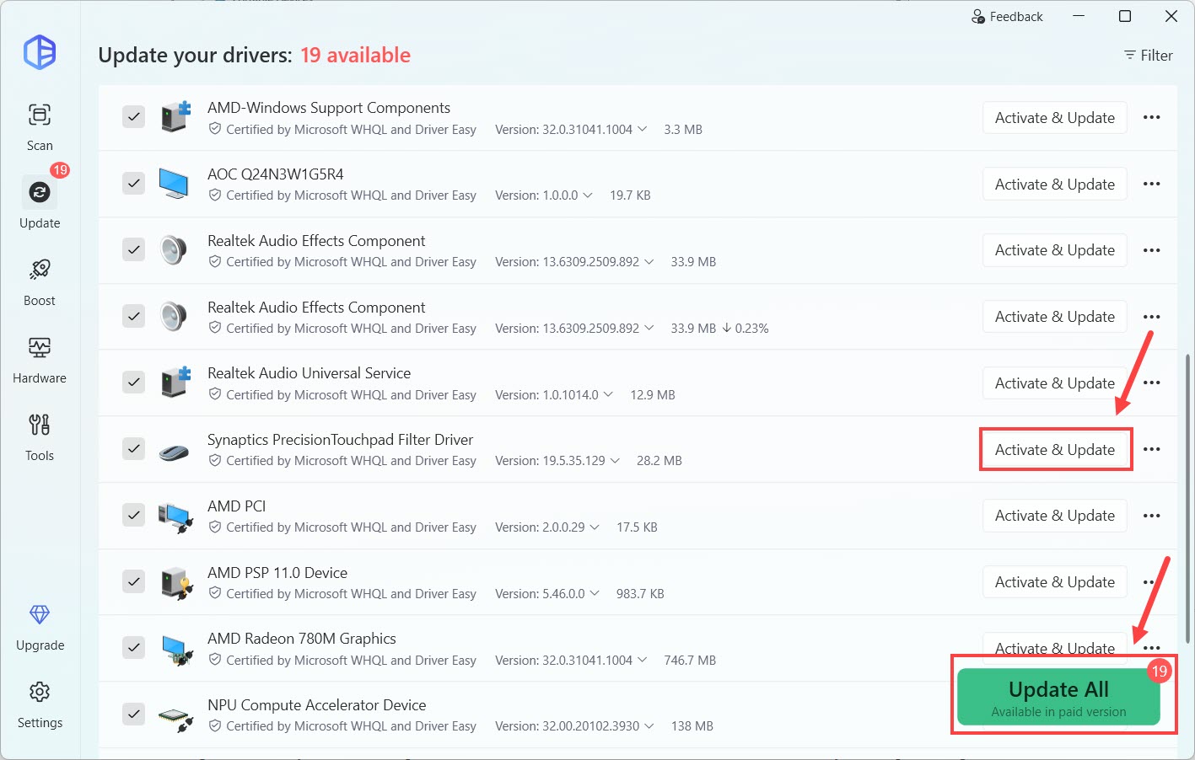The image size is (1195, 760).
Task: Expand version 1.0.0.0 dropdown
Action: [x=588, y=195]
